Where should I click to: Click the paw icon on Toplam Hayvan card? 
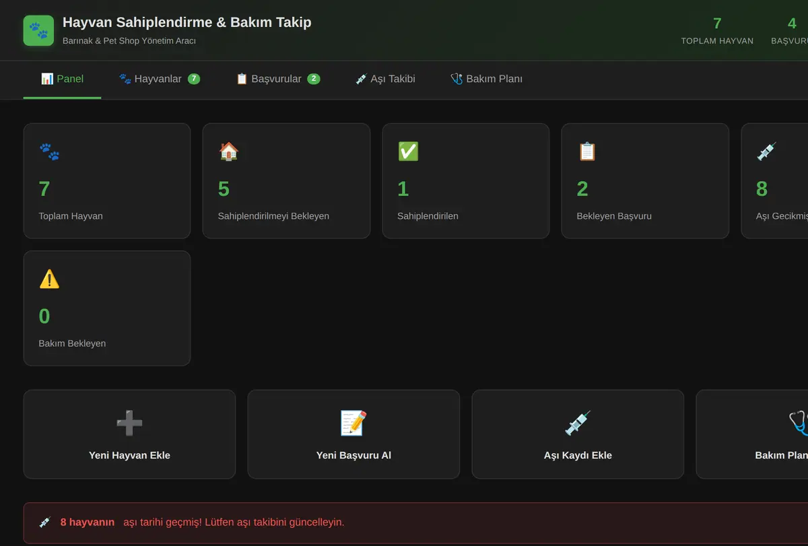coord(49,152)
